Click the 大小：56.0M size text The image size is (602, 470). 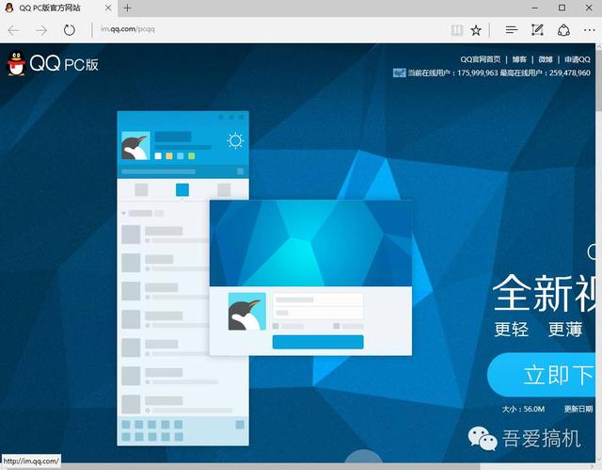(523, 409)
